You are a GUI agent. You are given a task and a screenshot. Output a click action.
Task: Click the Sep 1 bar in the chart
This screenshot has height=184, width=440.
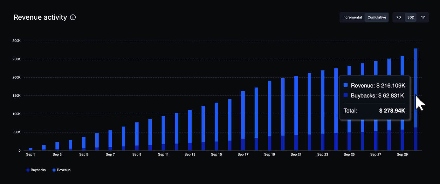31,149
